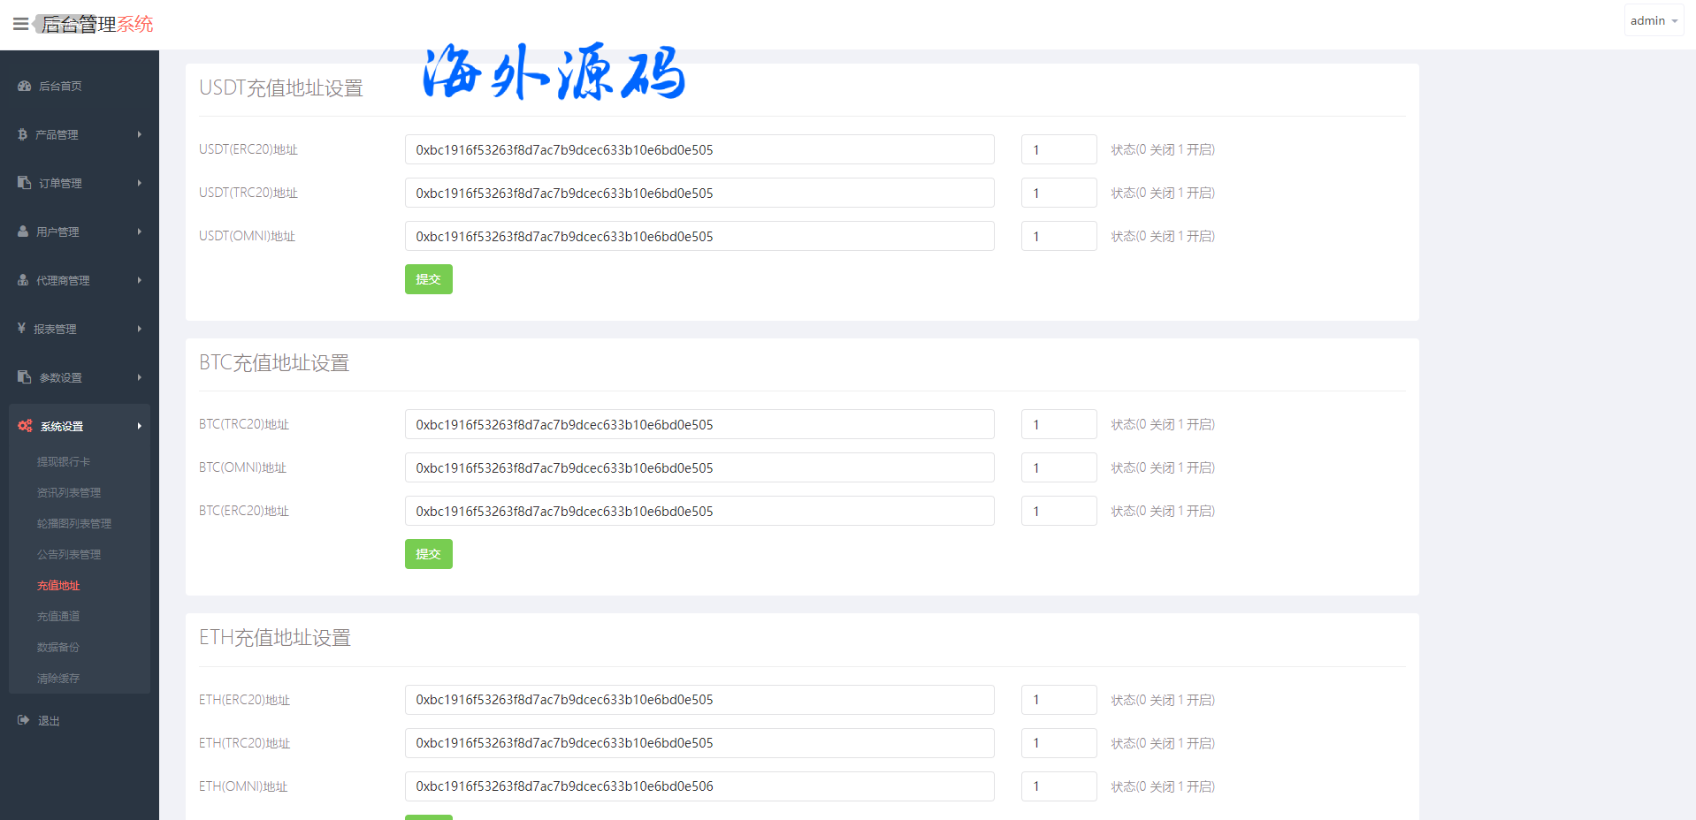
Task: Submit the USDT address settings
Action: point(428,279)
